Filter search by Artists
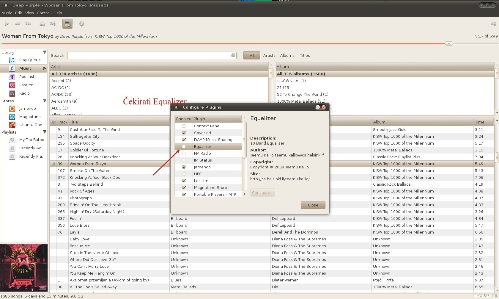Screen dimensions: 499x299 click(269, 56)
